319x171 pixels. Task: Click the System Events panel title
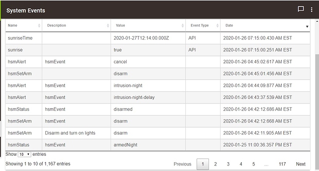coord(25,11)
